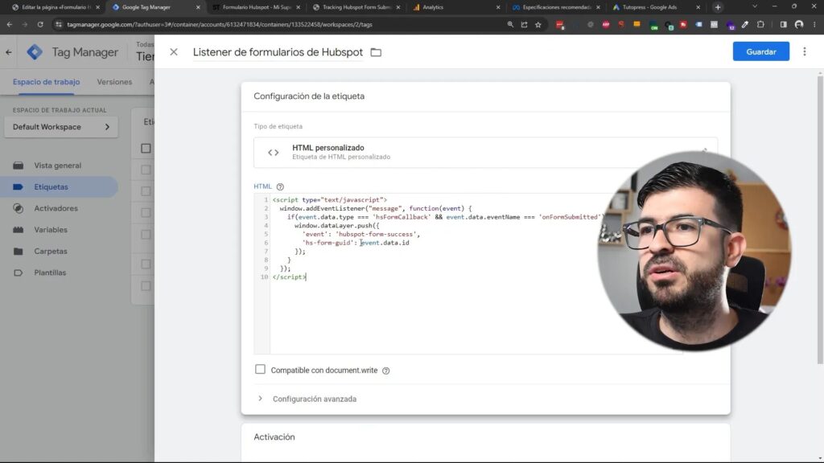Close the Google Tag Manager browser tab

click(x=198, y=7)
